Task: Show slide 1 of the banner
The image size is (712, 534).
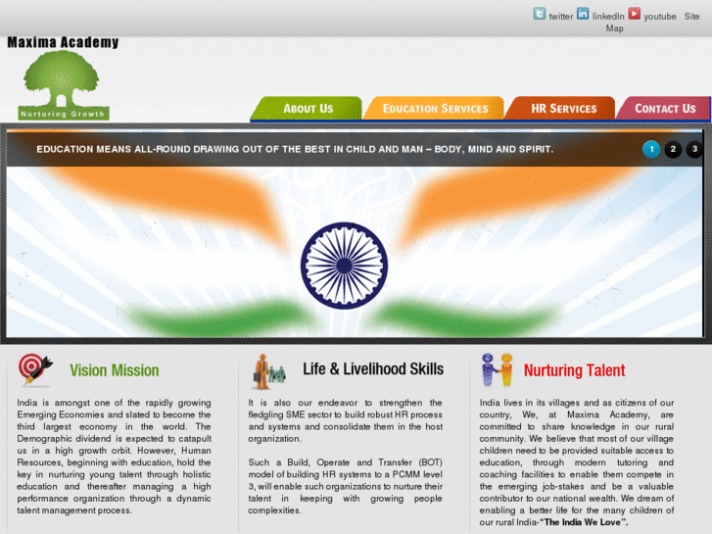Action: coord(651,149)
